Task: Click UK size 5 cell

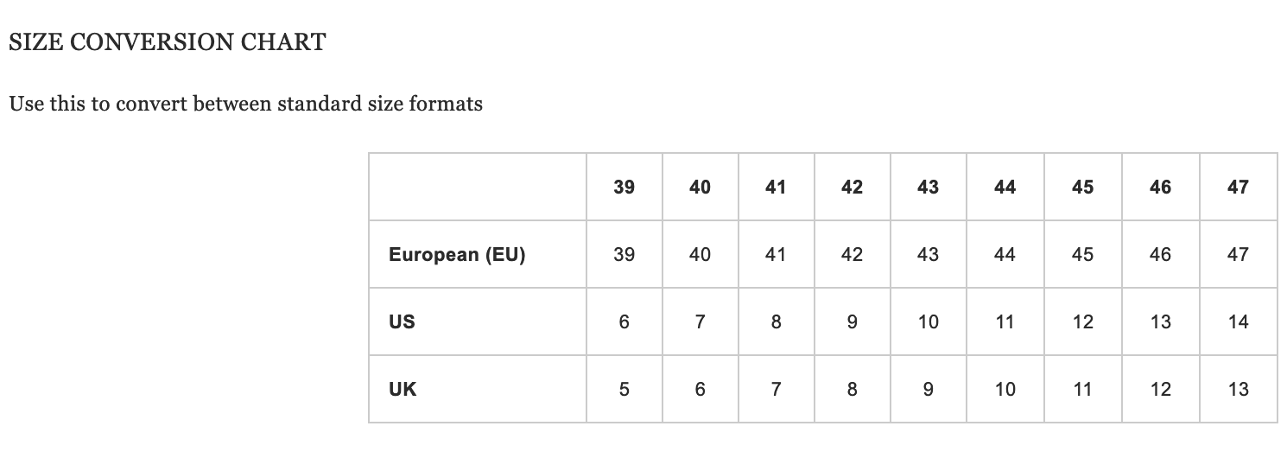Action: point(624,389)
